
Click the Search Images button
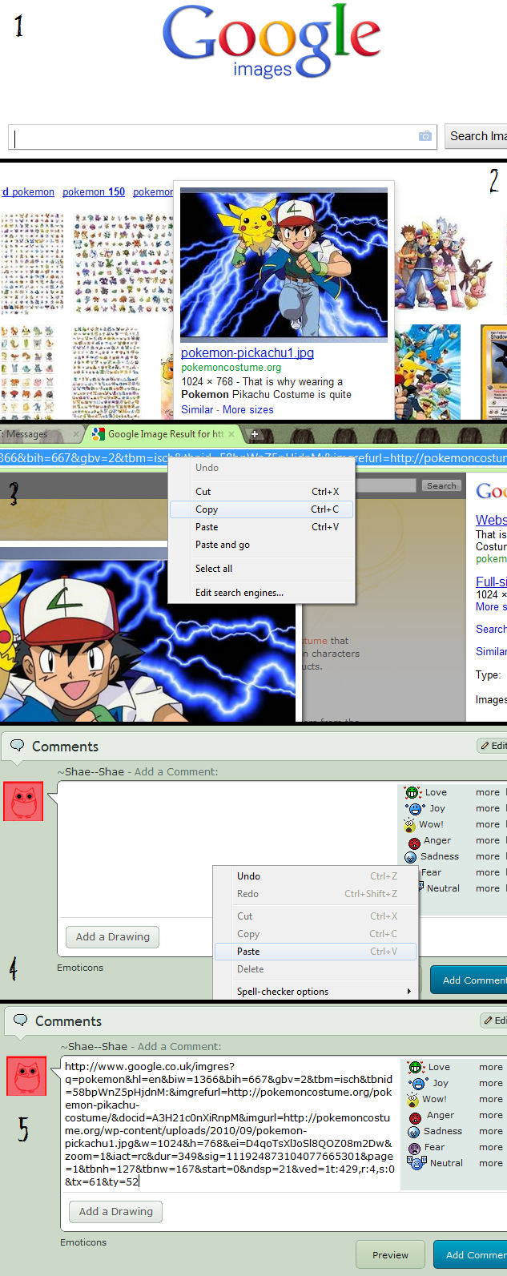tap(476, 136)
